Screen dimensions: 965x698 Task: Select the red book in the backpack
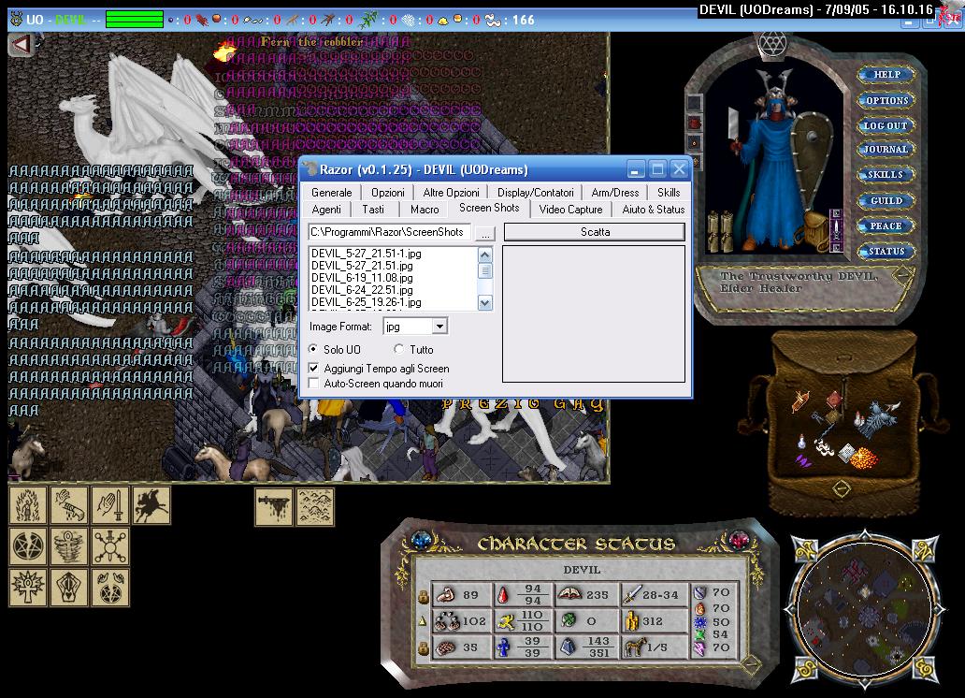[x=834, y=400]
